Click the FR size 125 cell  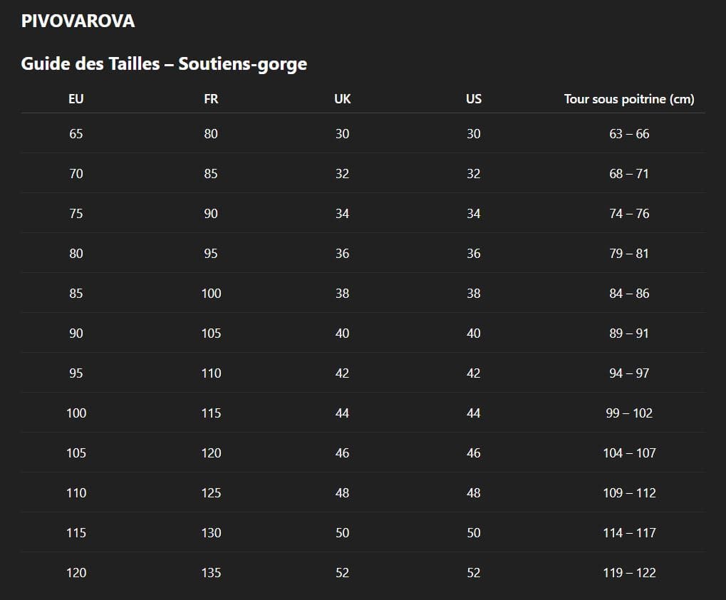pyautogui.click(x=211, y=493)
